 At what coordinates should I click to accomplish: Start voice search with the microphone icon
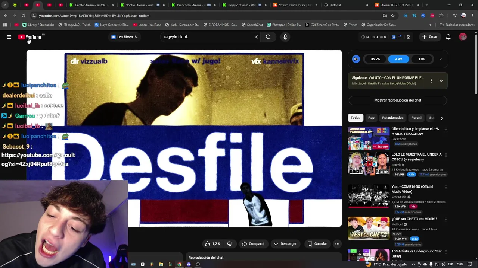point(285,37)
